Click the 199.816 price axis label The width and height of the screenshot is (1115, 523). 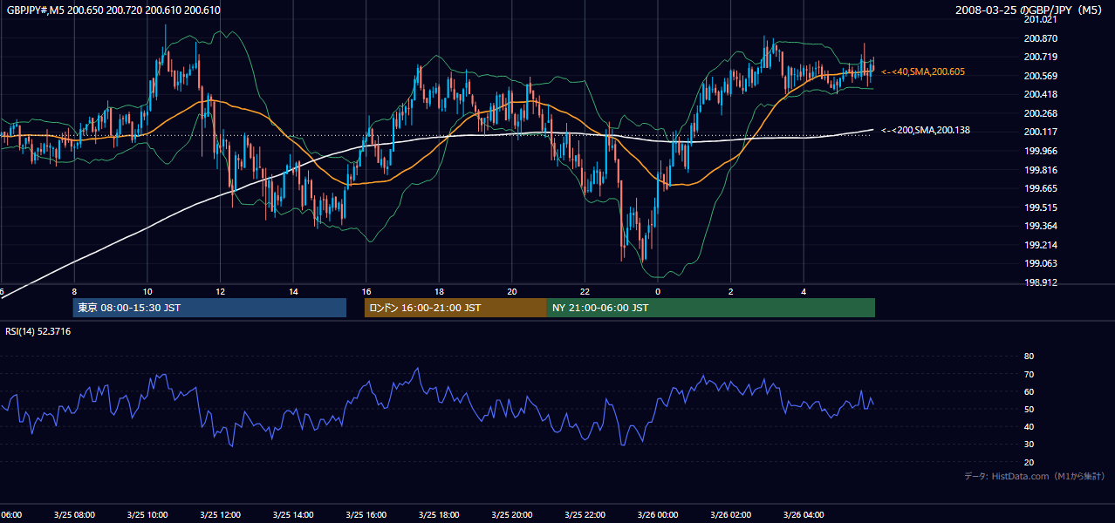(x=1040, y=170)
